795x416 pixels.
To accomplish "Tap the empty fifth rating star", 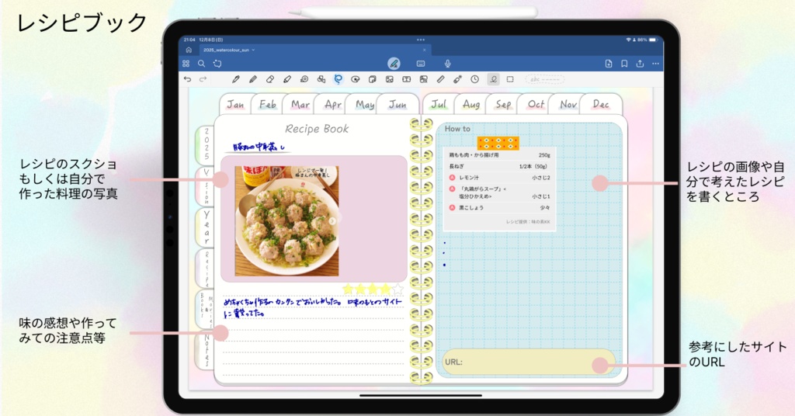I will click(x=398, y=289).
